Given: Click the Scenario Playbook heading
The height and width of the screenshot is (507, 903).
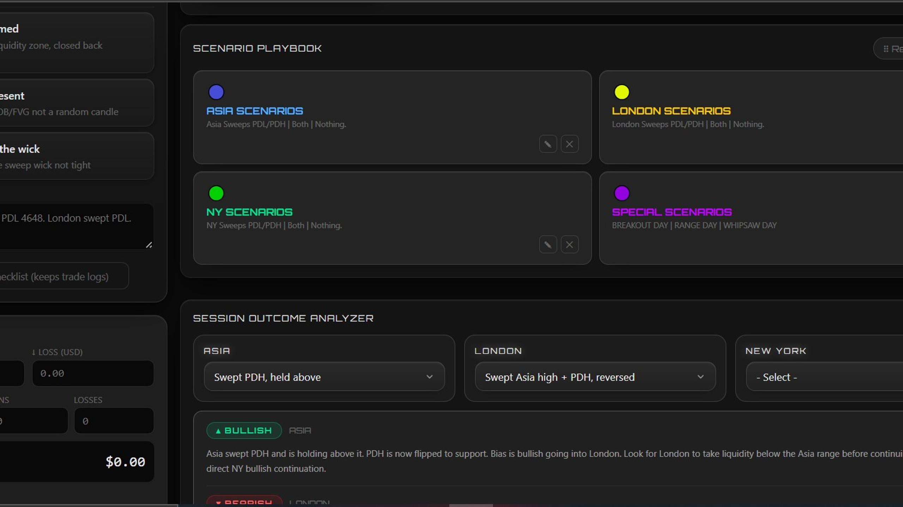Looking at the screenshot, I should tap(257, 48).
